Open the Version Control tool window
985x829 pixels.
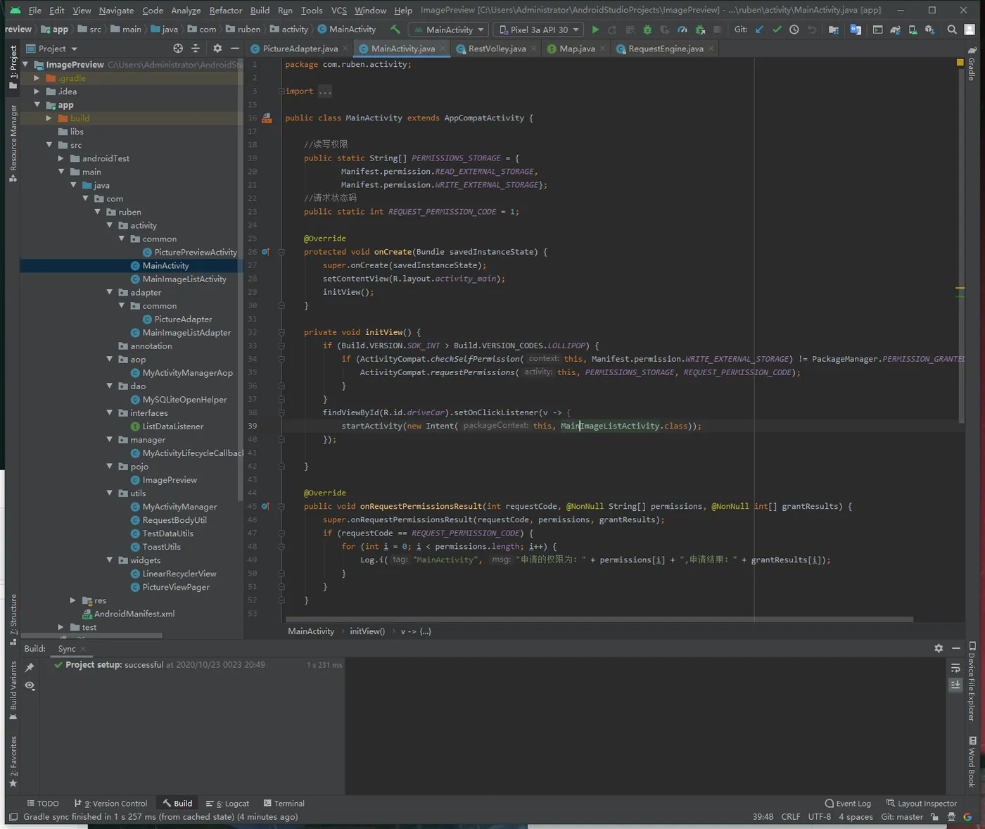(110, 804)
